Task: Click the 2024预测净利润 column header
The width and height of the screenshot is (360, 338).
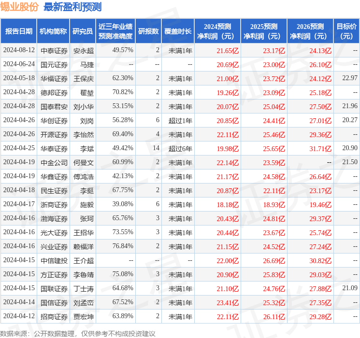Action: (217, 31)
